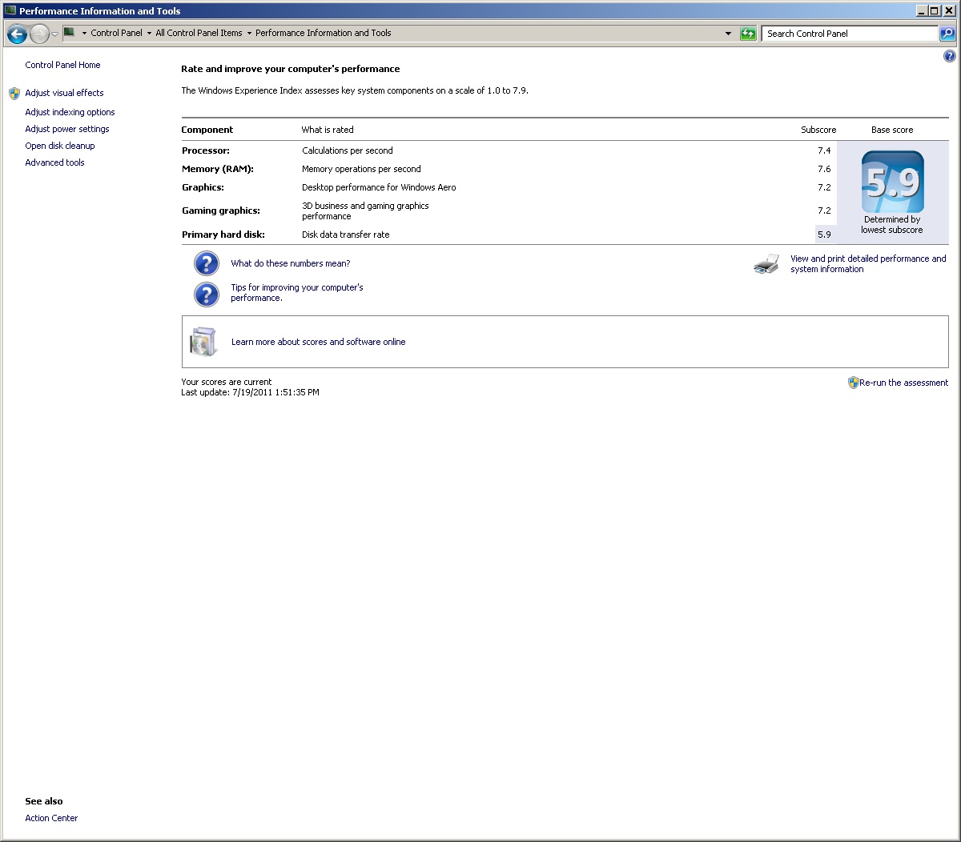Open Action Center under See also
Screen dimensions: 961x842
pyautogui.click(x=51, y=818)
